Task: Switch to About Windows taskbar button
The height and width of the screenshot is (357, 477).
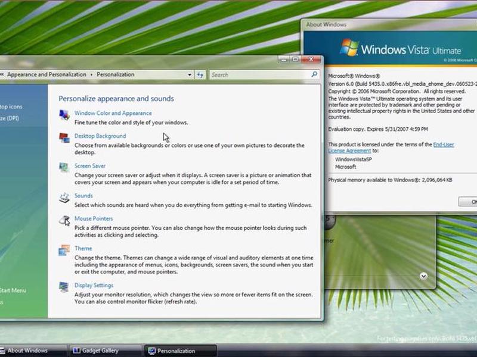Action: point(33,350)
